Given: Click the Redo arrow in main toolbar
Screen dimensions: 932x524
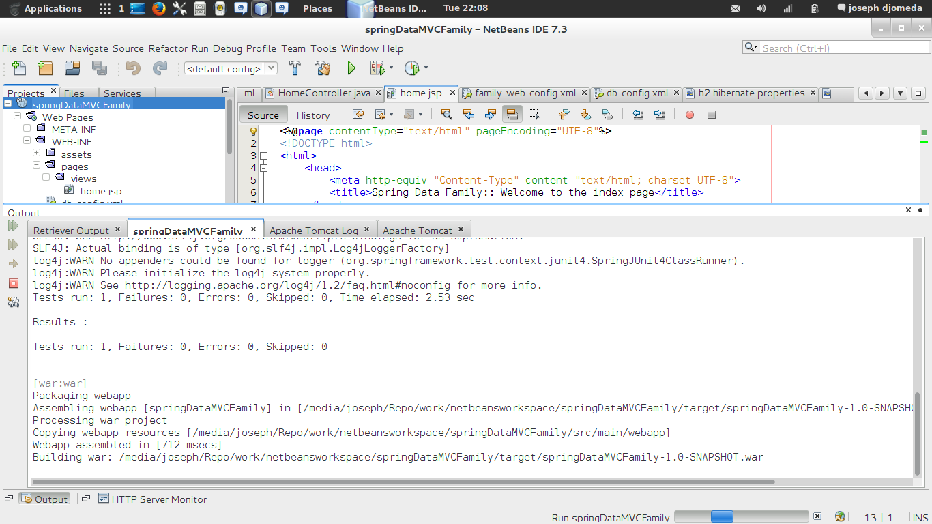Looking at the screenshot, I should tap(160, 68).
